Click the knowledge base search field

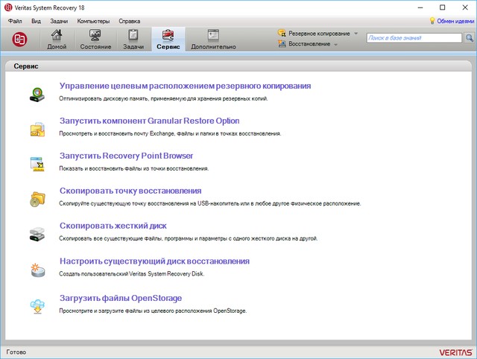tap(413, 37)
